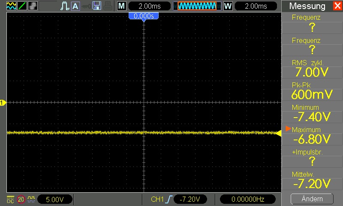Click the dual waveform display icon

tap(11, 6)
